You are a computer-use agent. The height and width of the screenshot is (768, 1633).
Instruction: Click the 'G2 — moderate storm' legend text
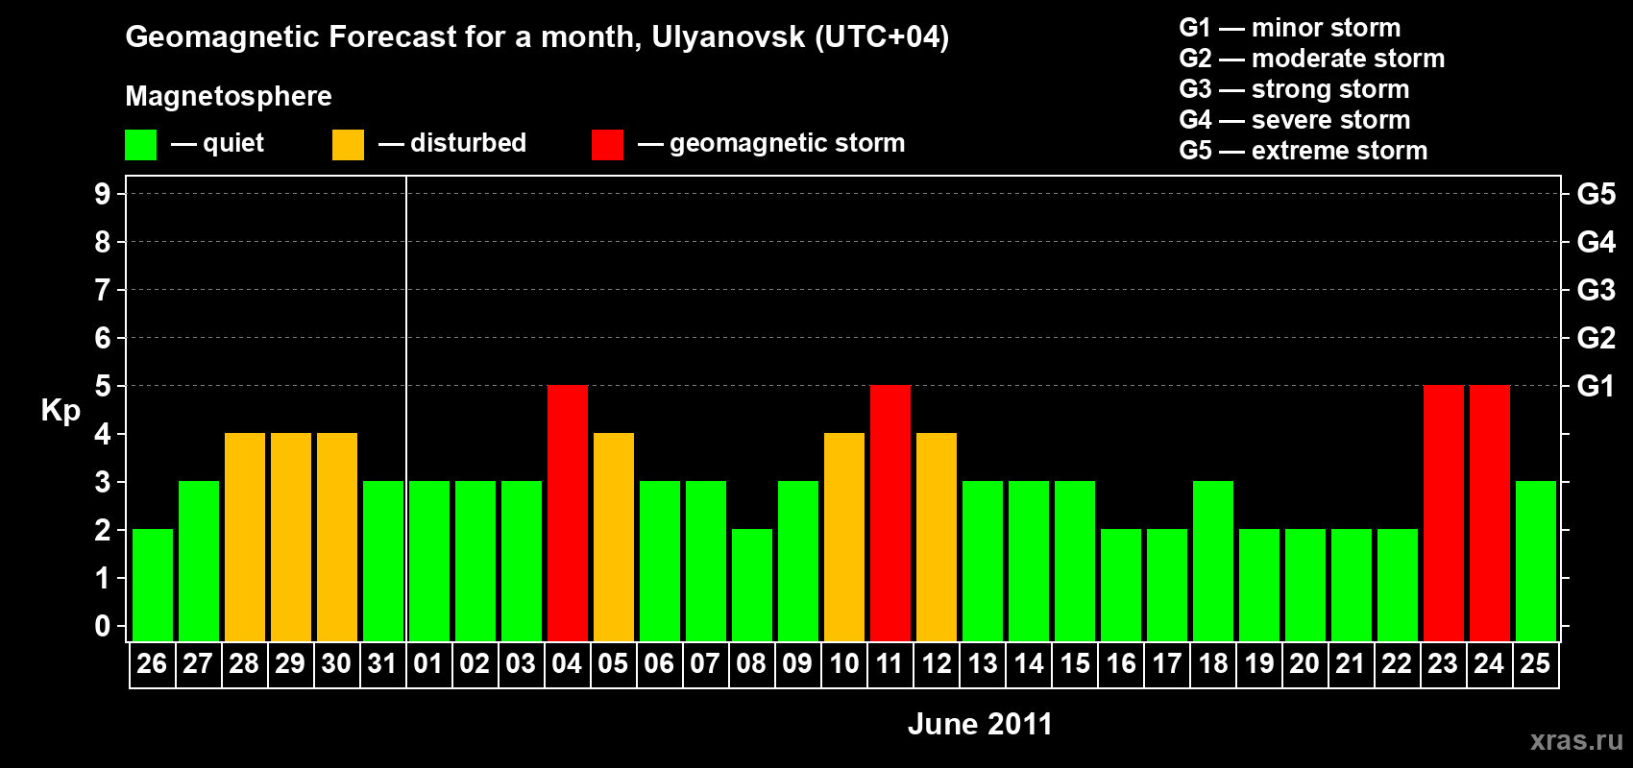pyautogui.click(x=1312, y=59)
